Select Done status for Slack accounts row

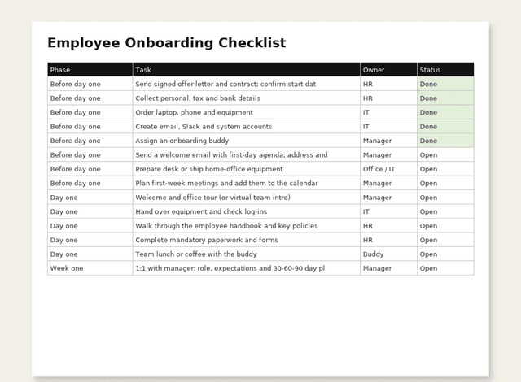pos(445,126)
